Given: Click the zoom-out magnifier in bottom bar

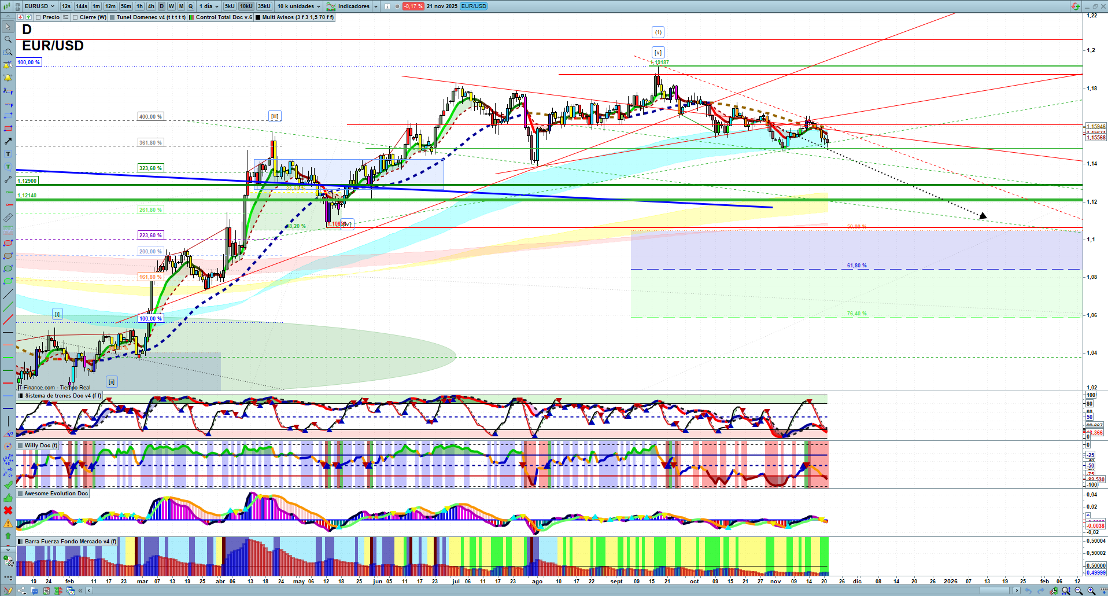Looking at the screenshot, I should click(x=1079, y=591).
